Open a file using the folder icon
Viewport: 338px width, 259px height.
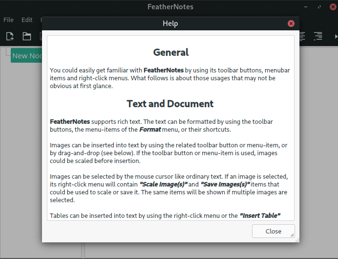point(26,36)
